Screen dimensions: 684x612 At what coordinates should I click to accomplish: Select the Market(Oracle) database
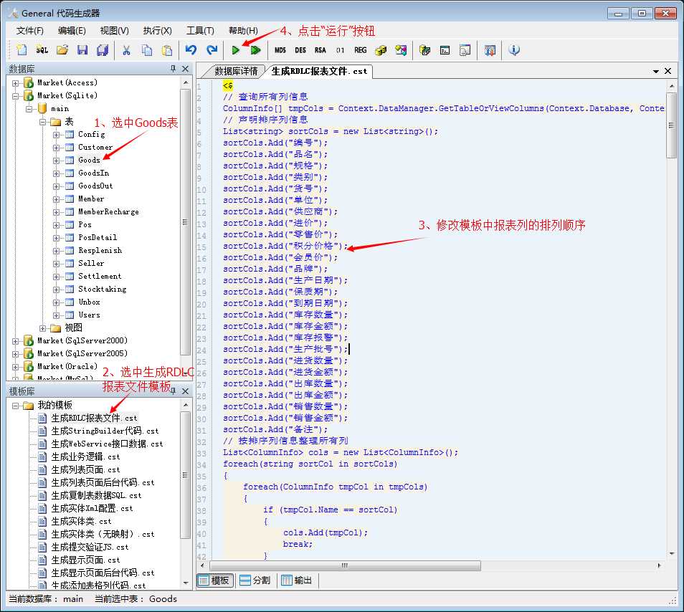[67, 367]
